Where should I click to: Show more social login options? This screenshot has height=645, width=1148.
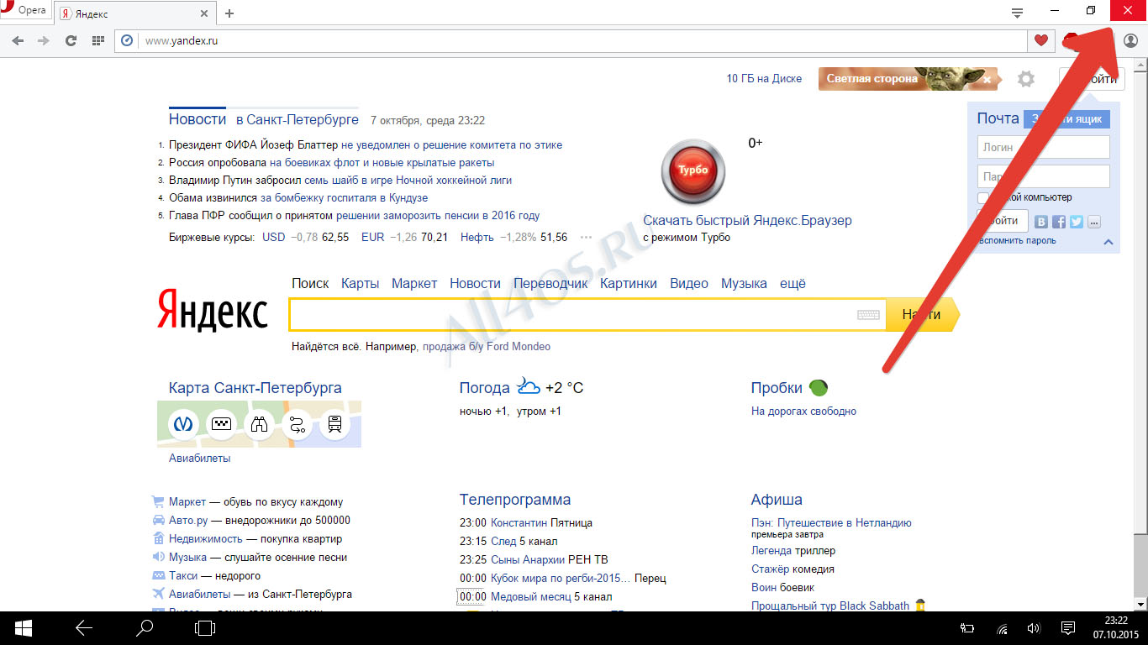click(x=1093, y=222)
